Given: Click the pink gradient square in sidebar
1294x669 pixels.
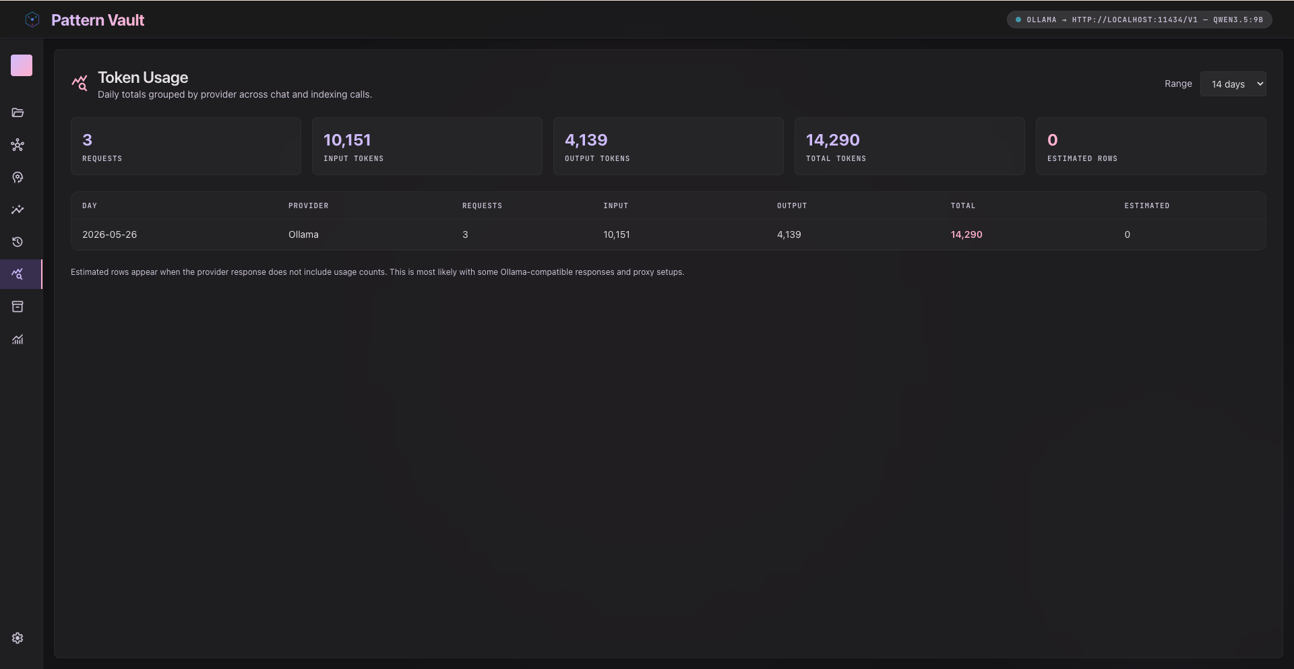Looking at the screenshot, I should (x=22, y=65).
